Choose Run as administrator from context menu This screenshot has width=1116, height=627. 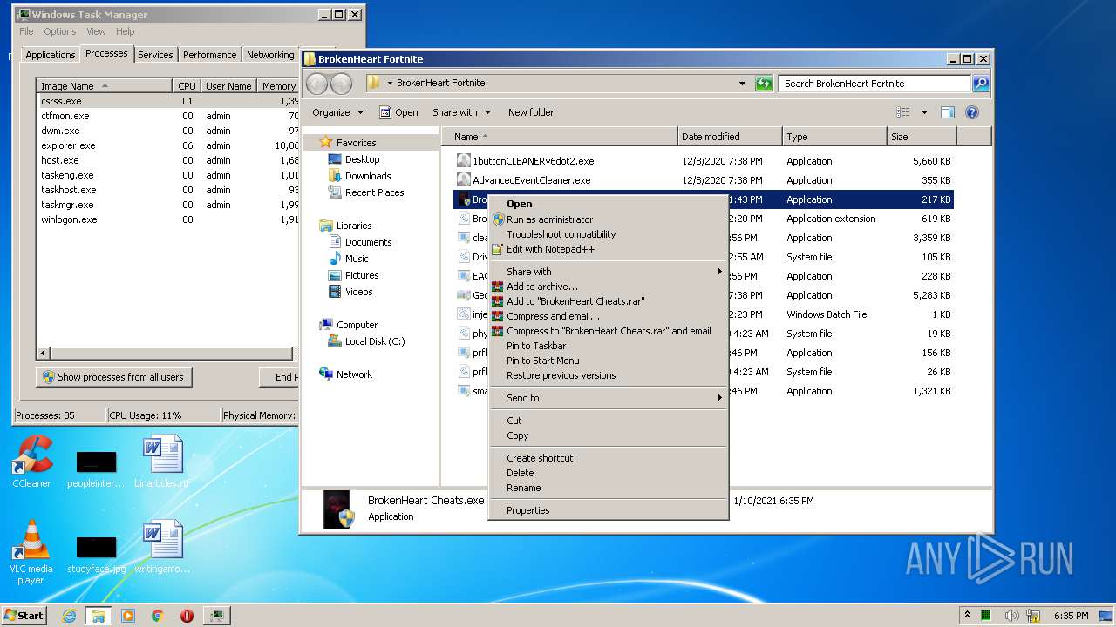click(x=609, y=219)
